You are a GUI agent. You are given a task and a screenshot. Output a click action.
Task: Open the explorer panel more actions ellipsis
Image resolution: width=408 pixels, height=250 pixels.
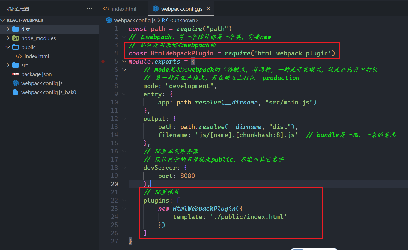[89, 8]
